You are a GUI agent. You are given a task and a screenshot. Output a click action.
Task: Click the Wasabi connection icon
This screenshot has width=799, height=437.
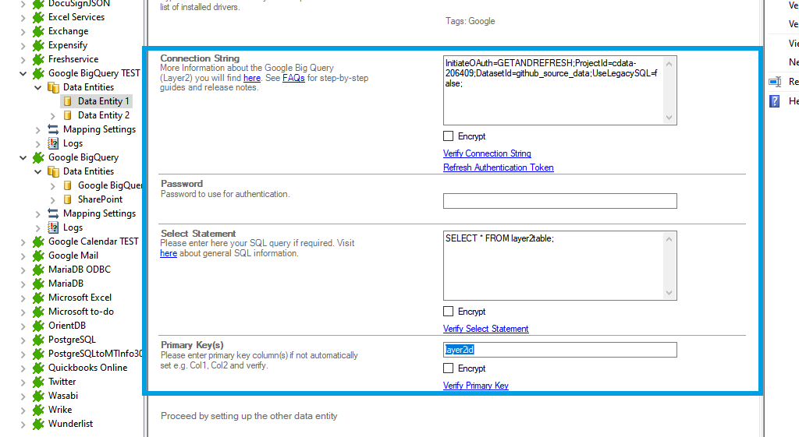pyautogui.click(x=38, y=396)
